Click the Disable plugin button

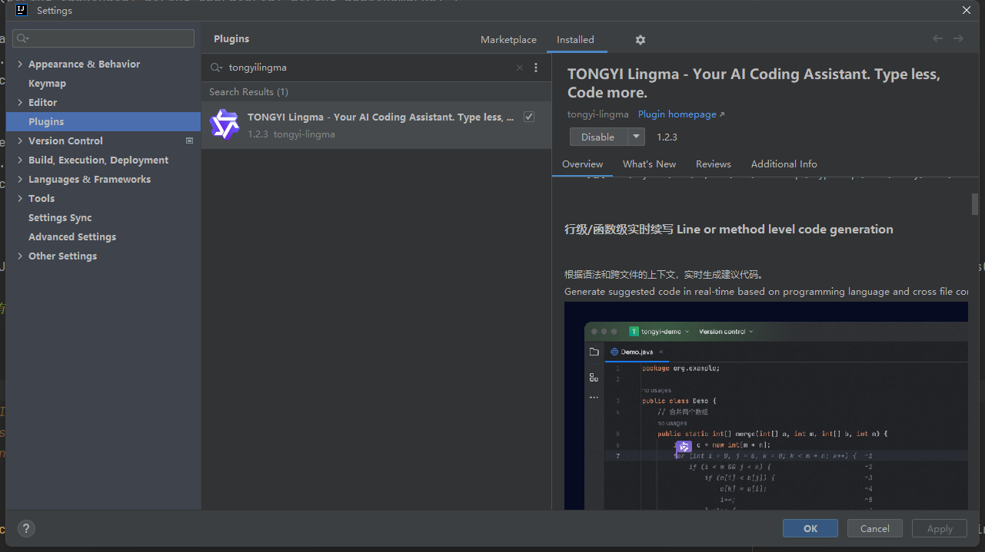tap(598, 137)
